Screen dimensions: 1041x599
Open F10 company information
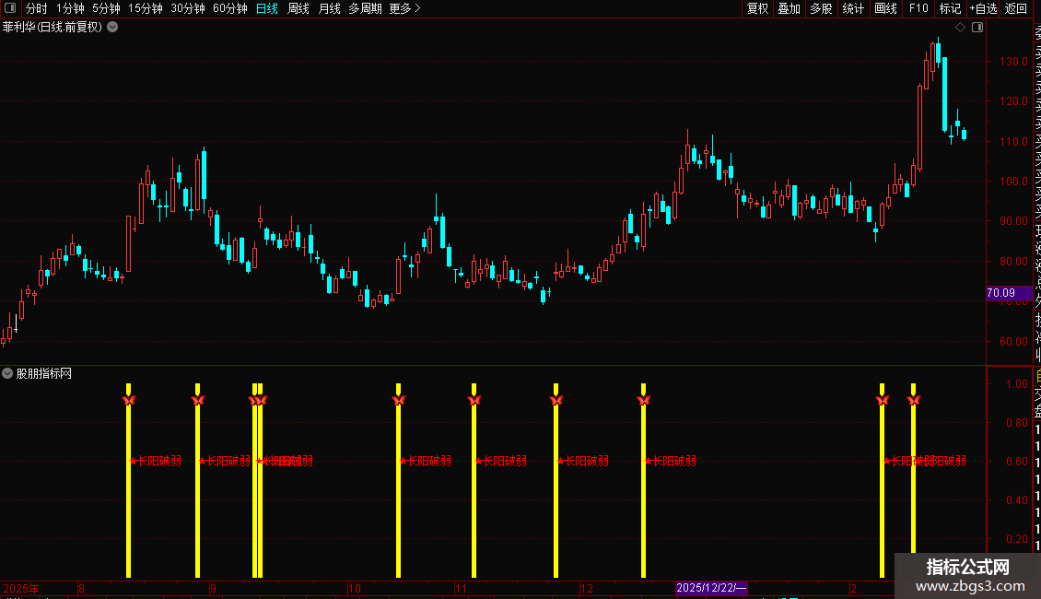[x=918, y=8]
